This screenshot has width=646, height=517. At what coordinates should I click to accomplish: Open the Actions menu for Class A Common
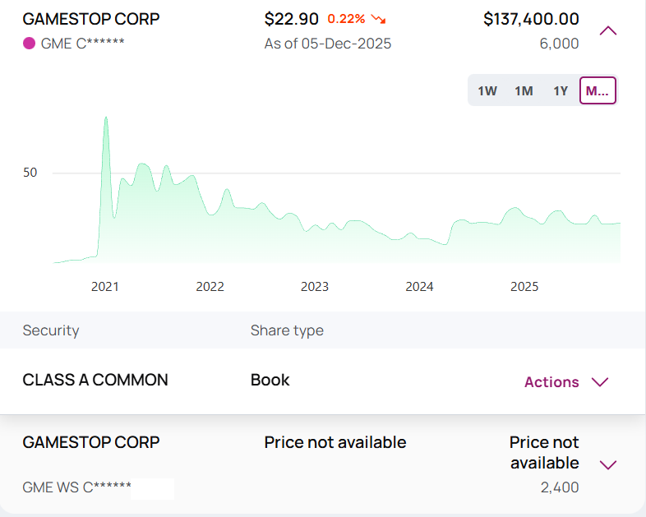(551, 382)
